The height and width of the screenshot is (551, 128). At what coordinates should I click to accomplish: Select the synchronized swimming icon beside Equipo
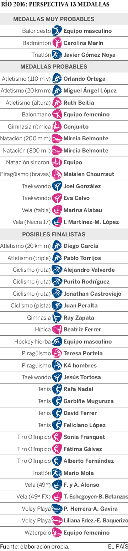click(x=57, y=162)
